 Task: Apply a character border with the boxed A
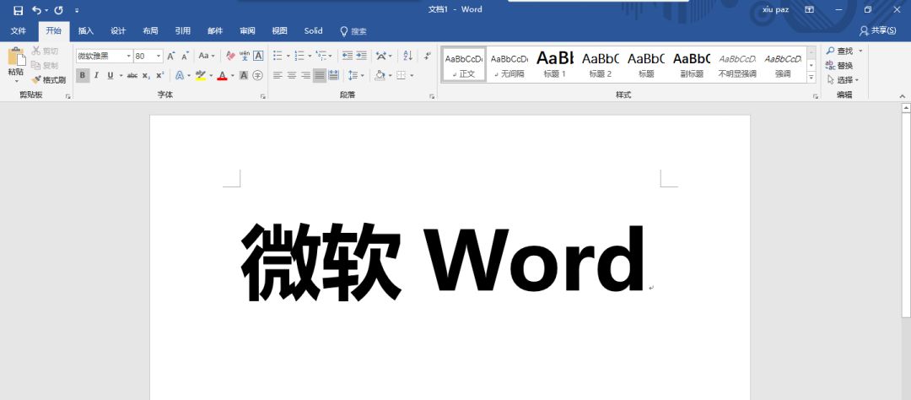[x=258, y=56]
